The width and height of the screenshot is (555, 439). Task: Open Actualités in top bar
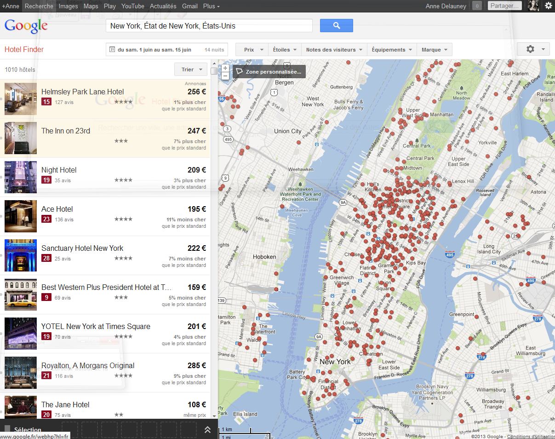pos(163,6)
